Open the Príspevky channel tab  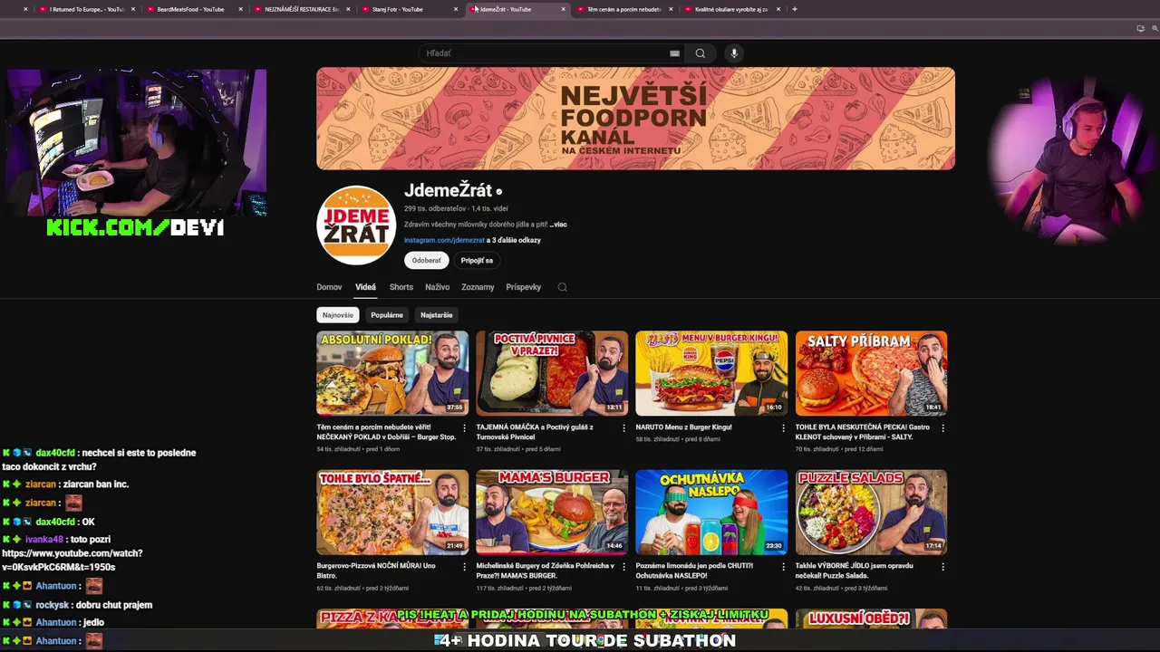click(x=523, y=287)
